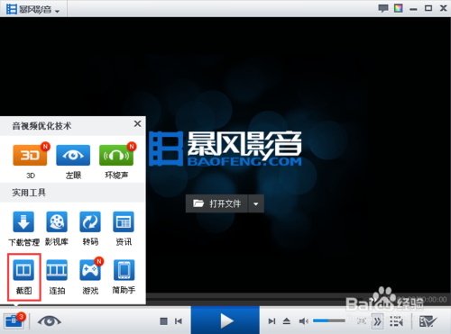Go to the previous track
Viewport: 451px width, 334px height.
click(179, 321)
